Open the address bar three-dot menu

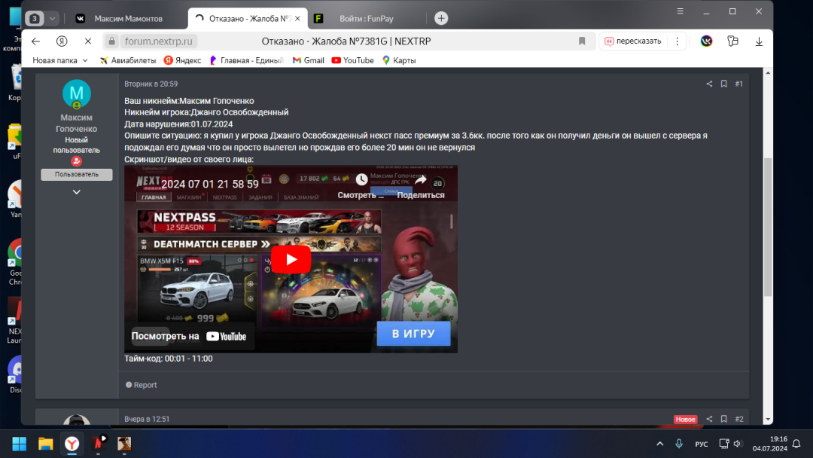(677, 41)
